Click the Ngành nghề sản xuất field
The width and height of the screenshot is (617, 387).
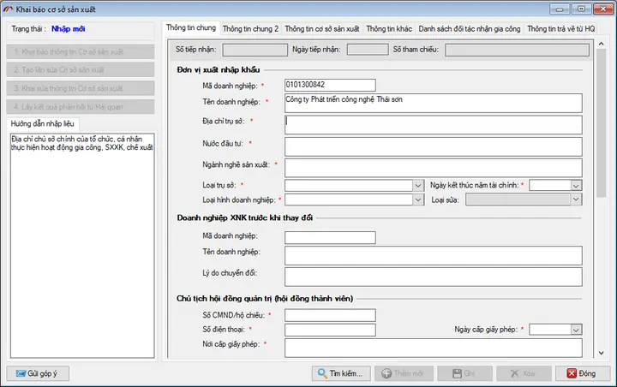coord(434,168)
